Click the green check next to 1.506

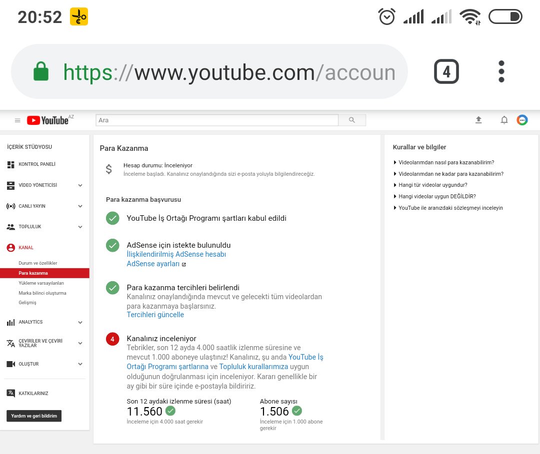tap(297, 411)
